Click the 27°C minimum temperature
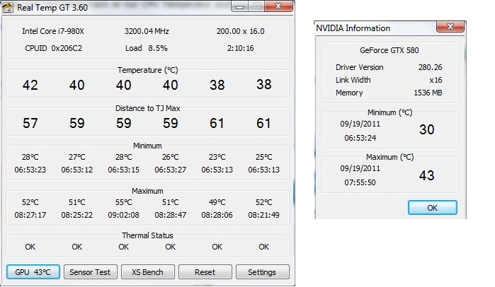The image size is (495, 287). [77, 157]
